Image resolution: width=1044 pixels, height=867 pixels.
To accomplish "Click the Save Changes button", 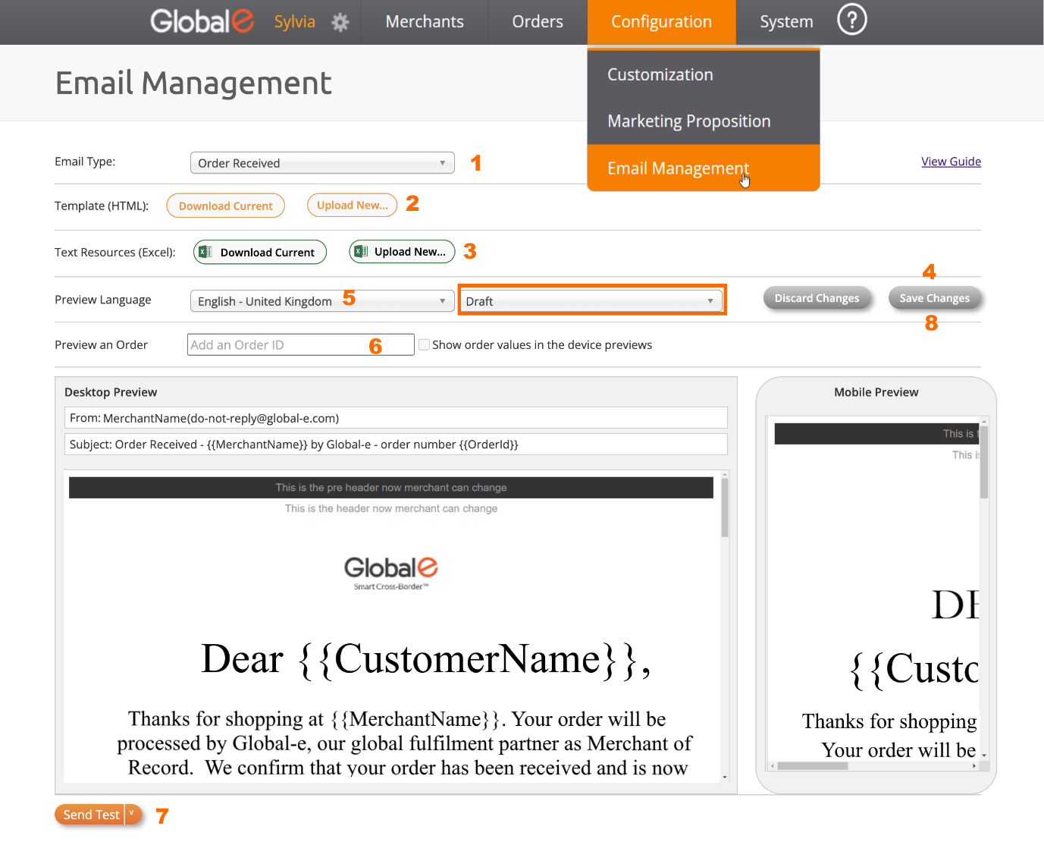I will pyautogui.click(x=934, y=298).
